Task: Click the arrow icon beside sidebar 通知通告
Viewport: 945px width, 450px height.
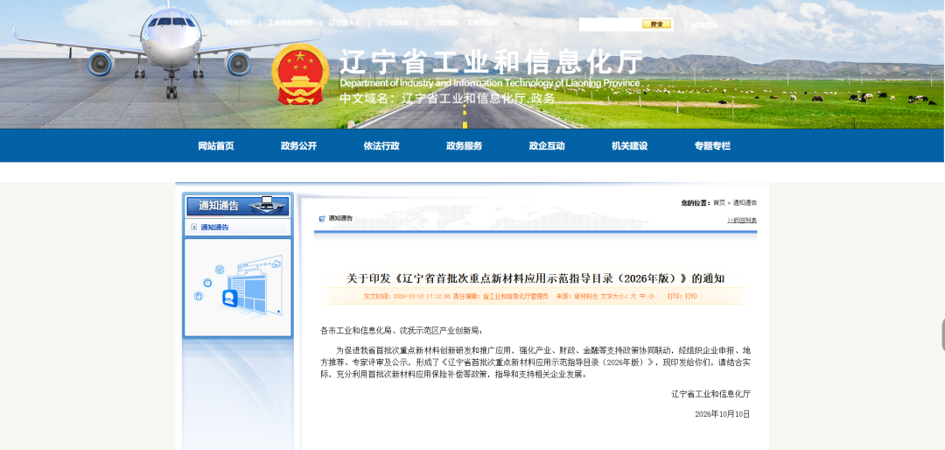Action: 193,228
